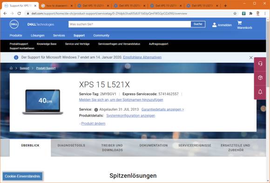Screen dimensions: 270x183
Task: Switch to the Dokumentation tab
Action: tap(154, 145)
